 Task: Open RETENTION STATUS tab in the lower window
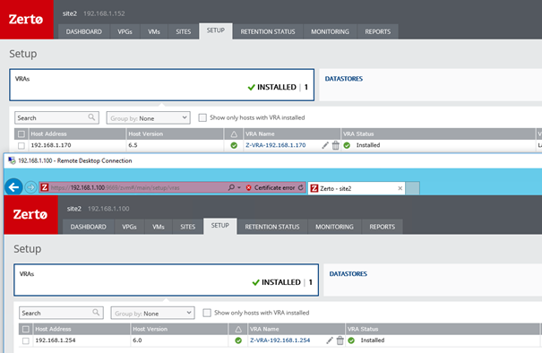272,227
